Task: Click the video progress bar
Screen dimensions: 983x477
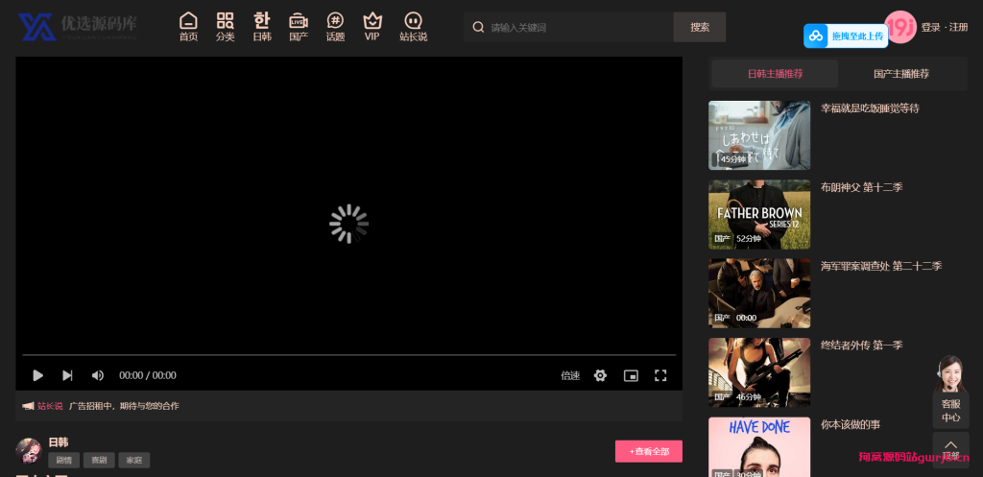Action: [348, 355]
